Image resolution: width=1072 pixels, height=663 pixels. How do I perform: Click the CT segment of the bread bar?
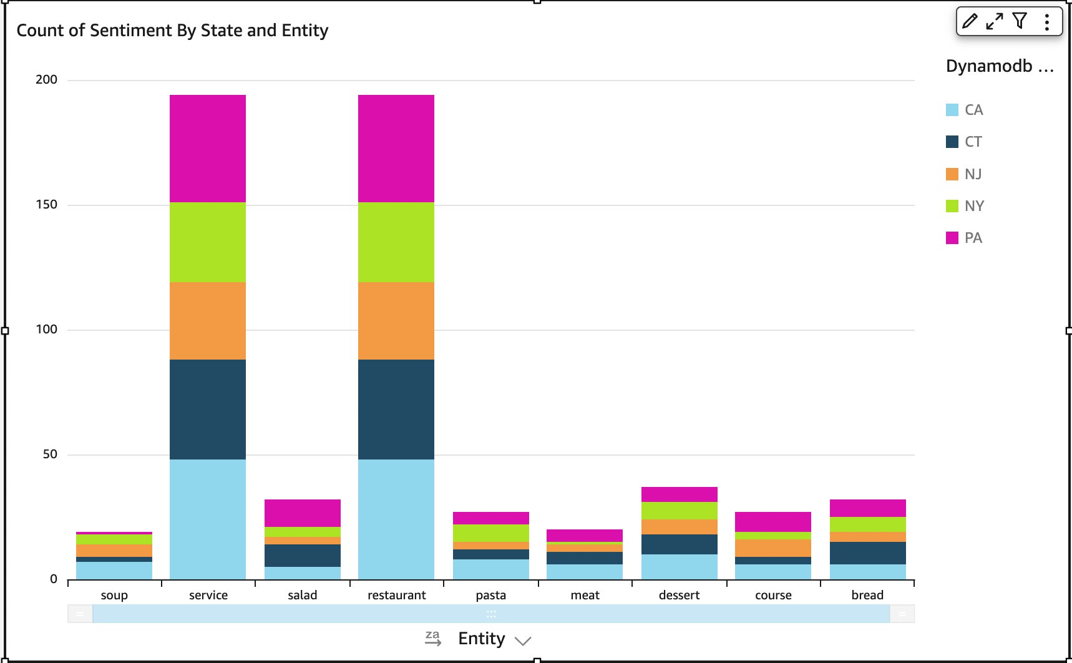pos(868,553)
